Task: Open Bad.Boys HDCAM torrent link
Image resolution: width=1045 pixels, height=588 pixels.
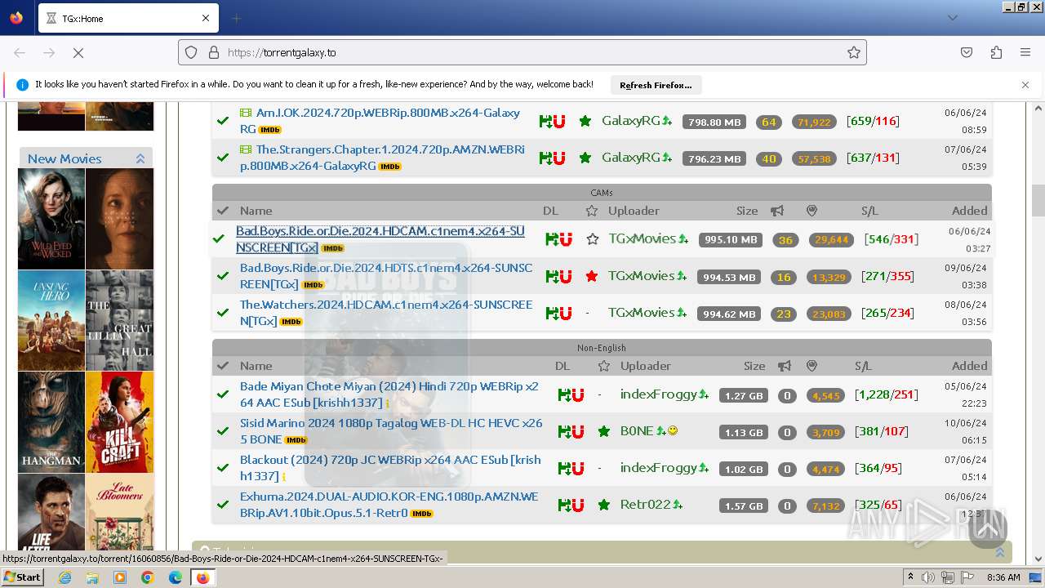Action: pos(380,239)
